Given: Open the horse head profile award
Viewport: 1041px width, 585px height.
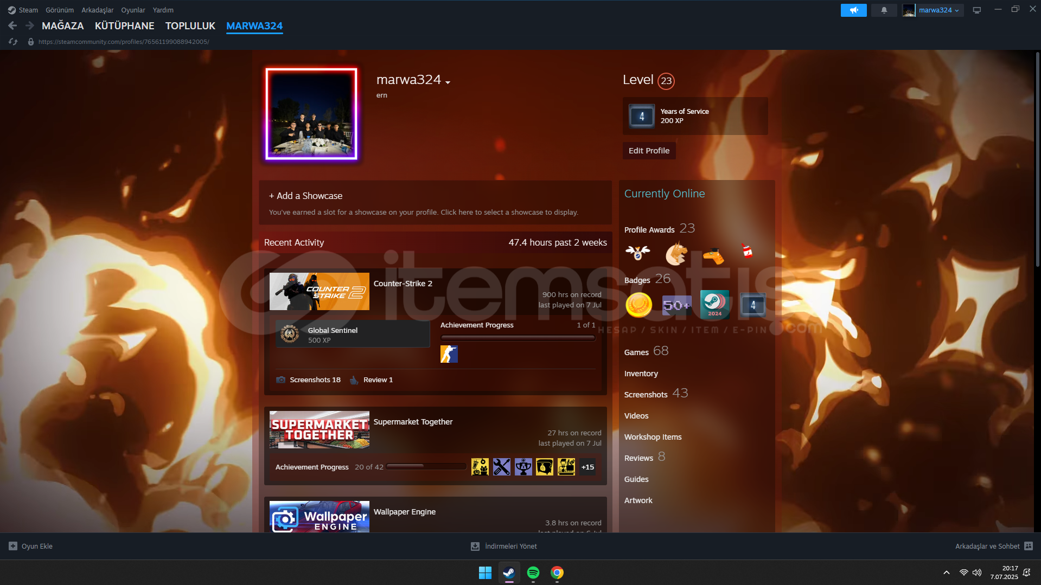Looking at the screenshot, I should click(x=676, y=253).
